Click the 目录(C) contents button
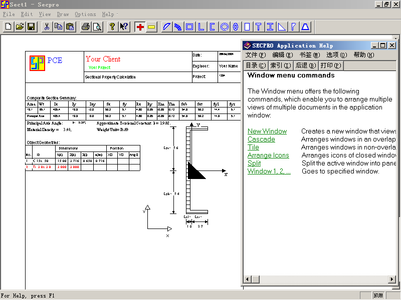Image resolution: width=401 pixels, height=300 pixels. [x=256, y=65]
